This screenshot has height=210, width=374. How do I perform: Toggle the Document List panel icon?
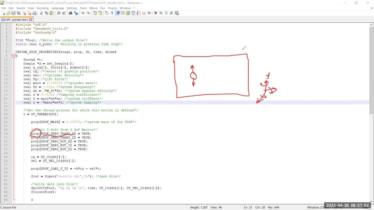(x=133, y=13)
